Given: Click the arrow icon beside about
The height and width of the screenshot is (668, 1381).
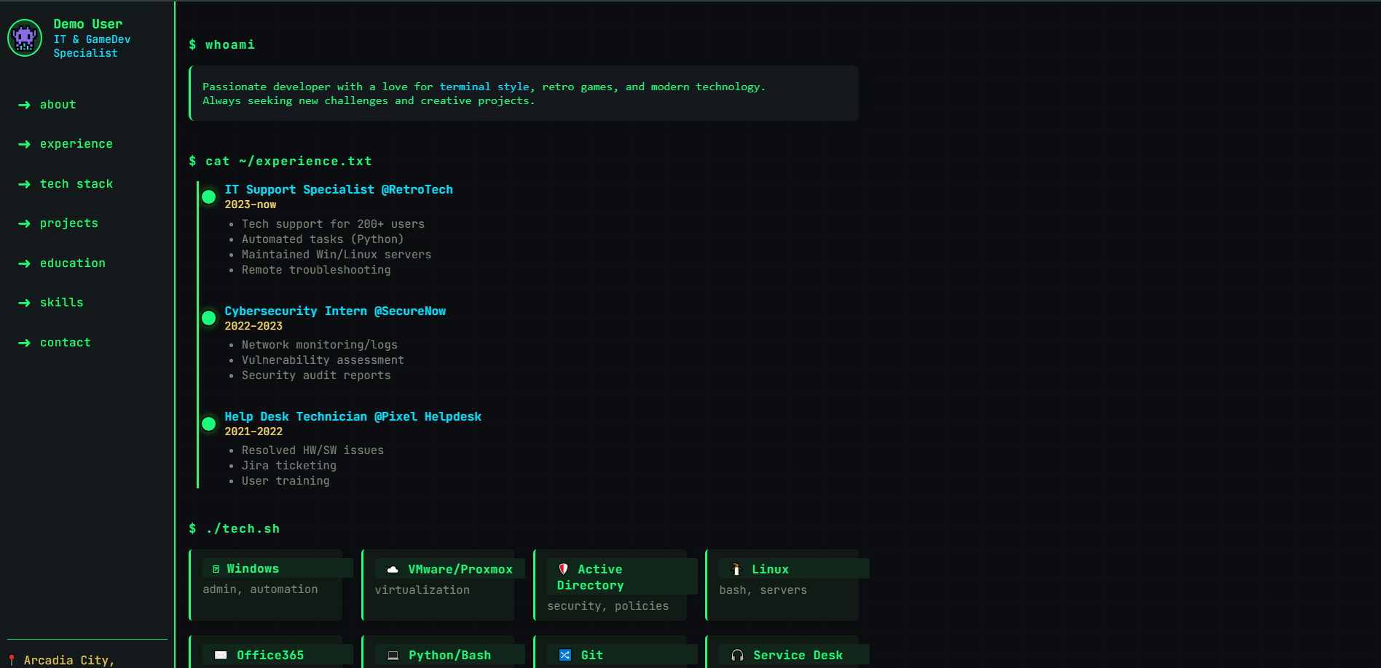Looking at the screenshot, I should [x=24, y=105].
